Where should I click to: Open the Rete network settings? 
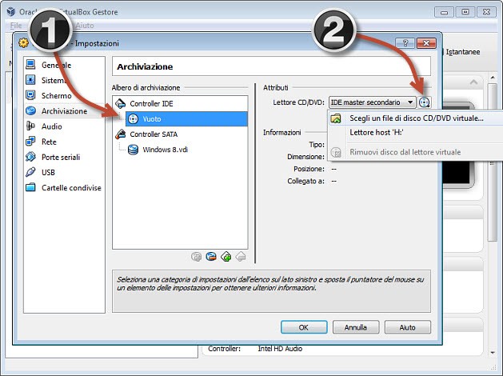[50, 142]
